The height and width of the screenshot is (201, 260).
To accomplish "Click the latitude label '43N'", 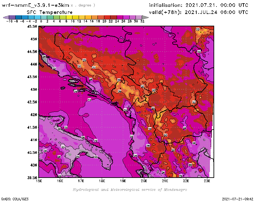I will coord(33,89).
